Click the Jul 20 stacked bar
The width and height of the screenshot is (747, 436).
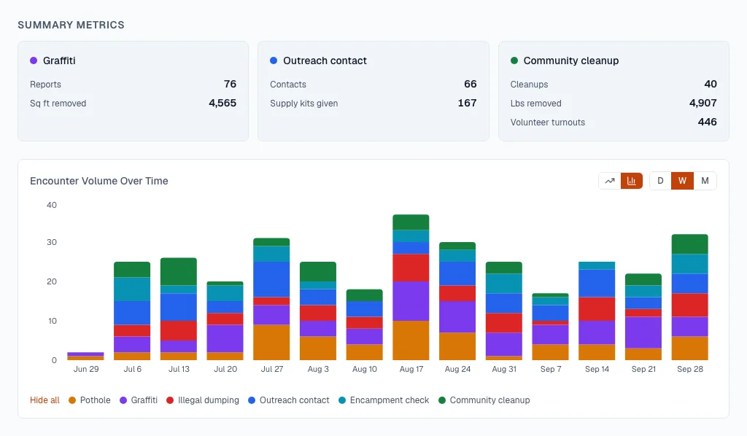pyautogui.click(x=225, y=321)
